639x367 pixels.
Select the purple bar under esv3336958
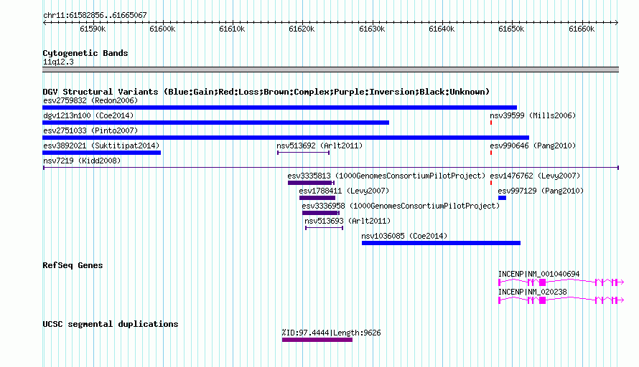321,213
